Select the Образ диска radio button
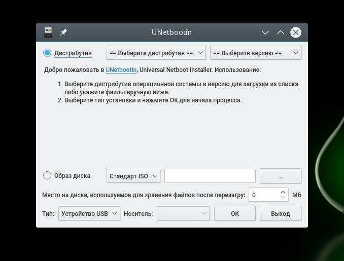Image resolution: width=344 pixels, height=261 pixels. click(47, 175)
